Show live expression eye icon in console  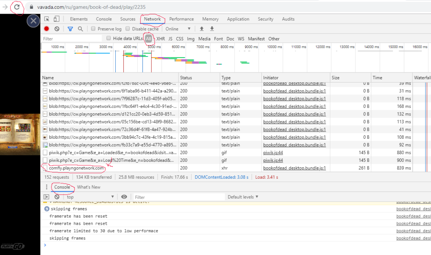[x=124, y=197]
